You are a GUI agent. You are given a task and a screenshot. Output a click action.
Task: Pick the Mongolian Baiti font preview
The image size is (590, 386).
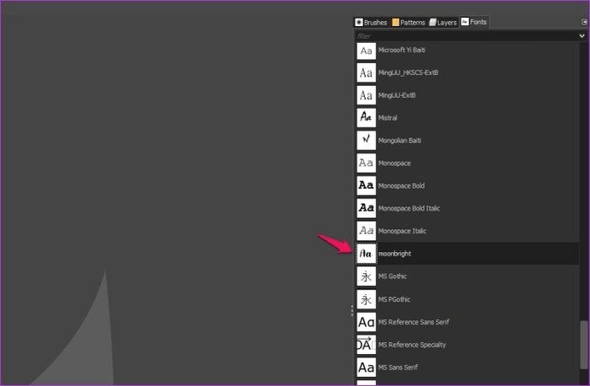(x=366, y=141)
